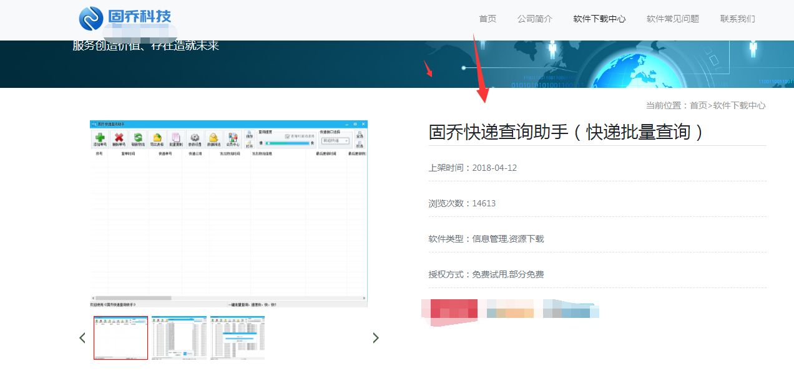Click the 数据筛选 filter icon in the preview
The height and width of the screenshot is (384, 794).
point(213,139)
